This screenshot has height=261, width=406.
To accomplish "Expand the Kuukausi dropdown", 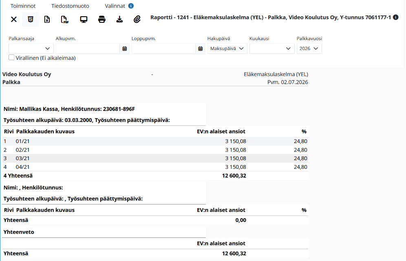I will [x=272, y=48].
